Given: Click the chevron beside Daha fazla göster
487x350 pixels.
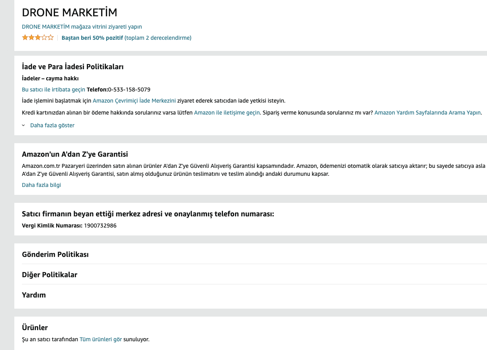Looking at the screenshot, I should (x=24, y=125).
